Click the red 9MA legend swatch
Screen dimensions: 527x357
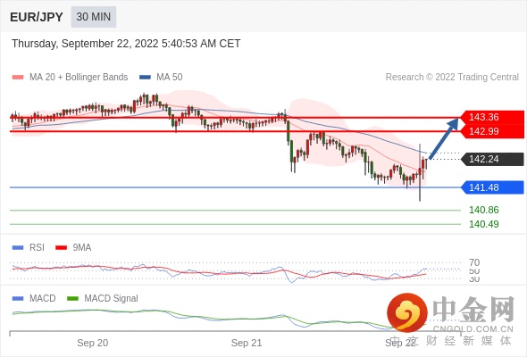[61, 248]
